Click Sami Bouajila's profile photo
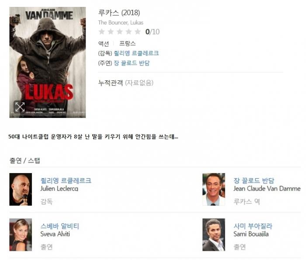306x260 pixels. tap(214, 235)
